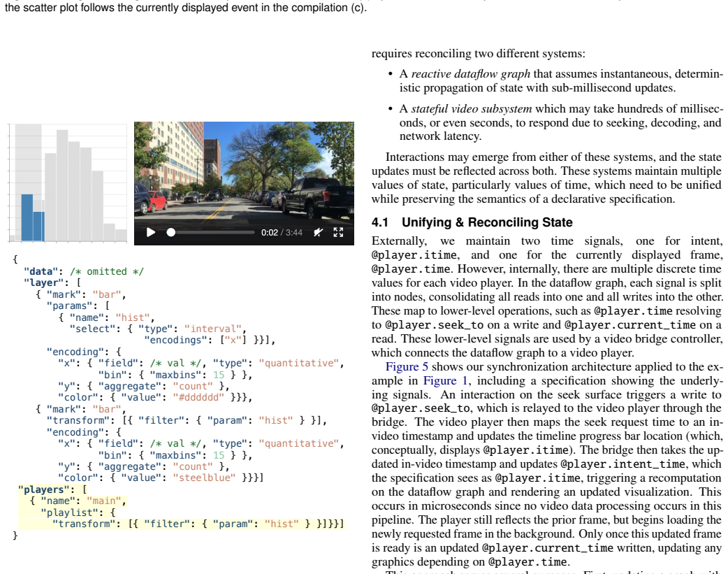Click the "transform" key in the playlist block

click(87, 524)
